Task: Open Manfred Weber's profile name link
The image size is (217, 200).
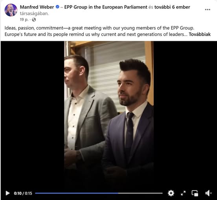Action: click(37, 7)
